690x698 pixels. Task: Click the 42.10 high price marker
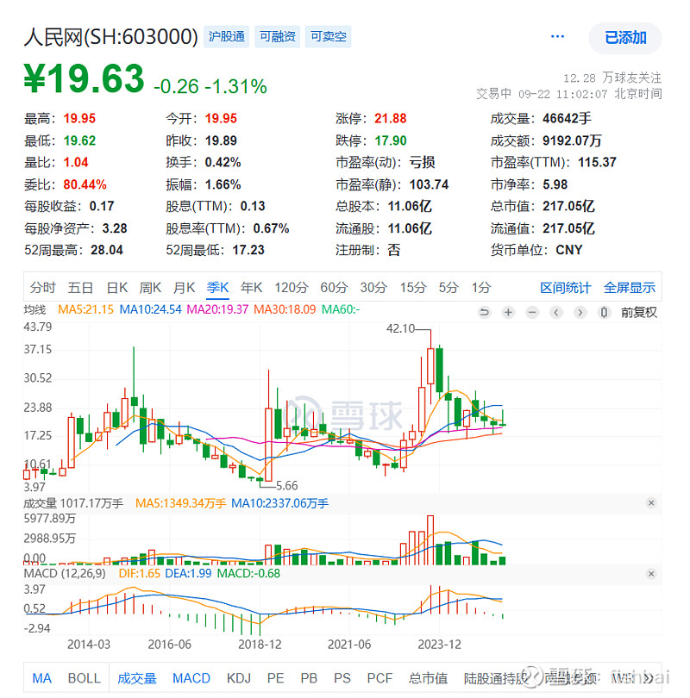[x=400, y=328]
